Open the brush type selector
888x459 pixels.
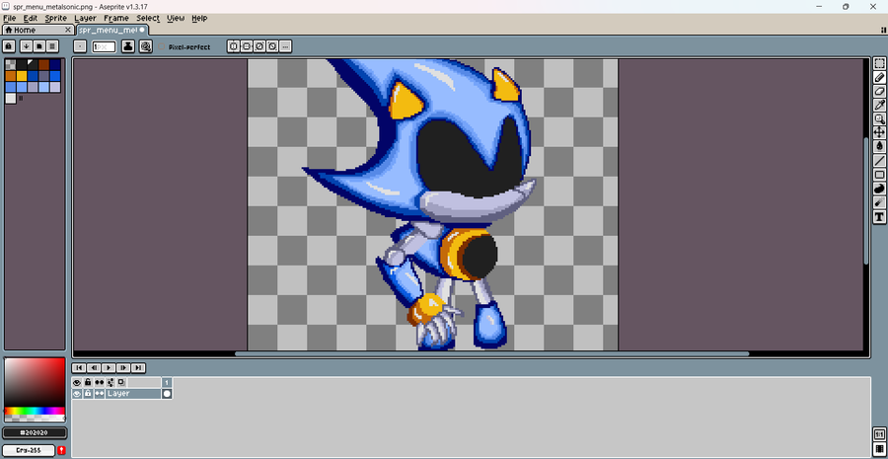click(x=80, y=46)
